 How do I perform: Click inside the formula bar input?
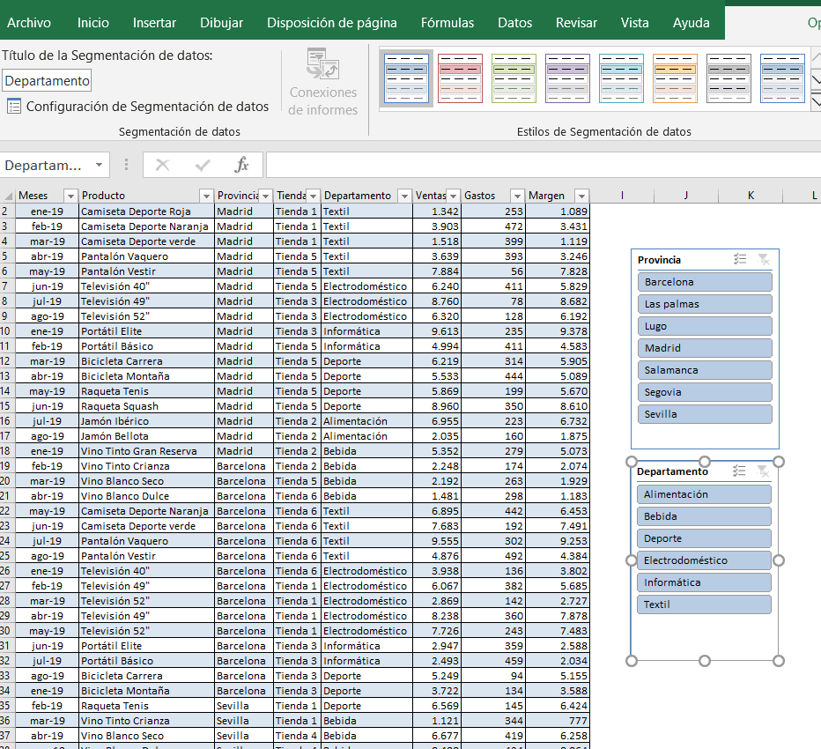(544, 165)
